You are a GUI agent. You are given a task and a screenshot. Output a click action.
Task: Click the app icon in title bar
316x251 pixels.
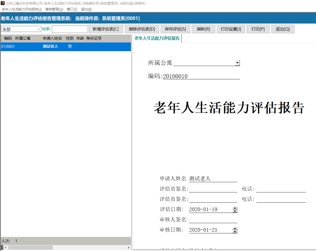point(3,3)
